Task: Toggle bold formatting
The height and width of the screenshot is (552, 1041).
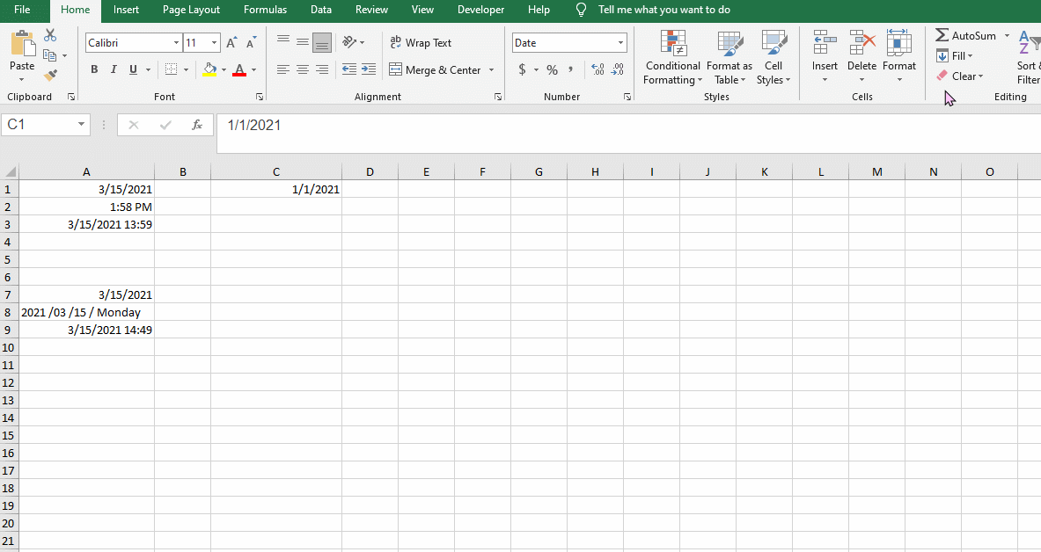Action: click(94, 69)
